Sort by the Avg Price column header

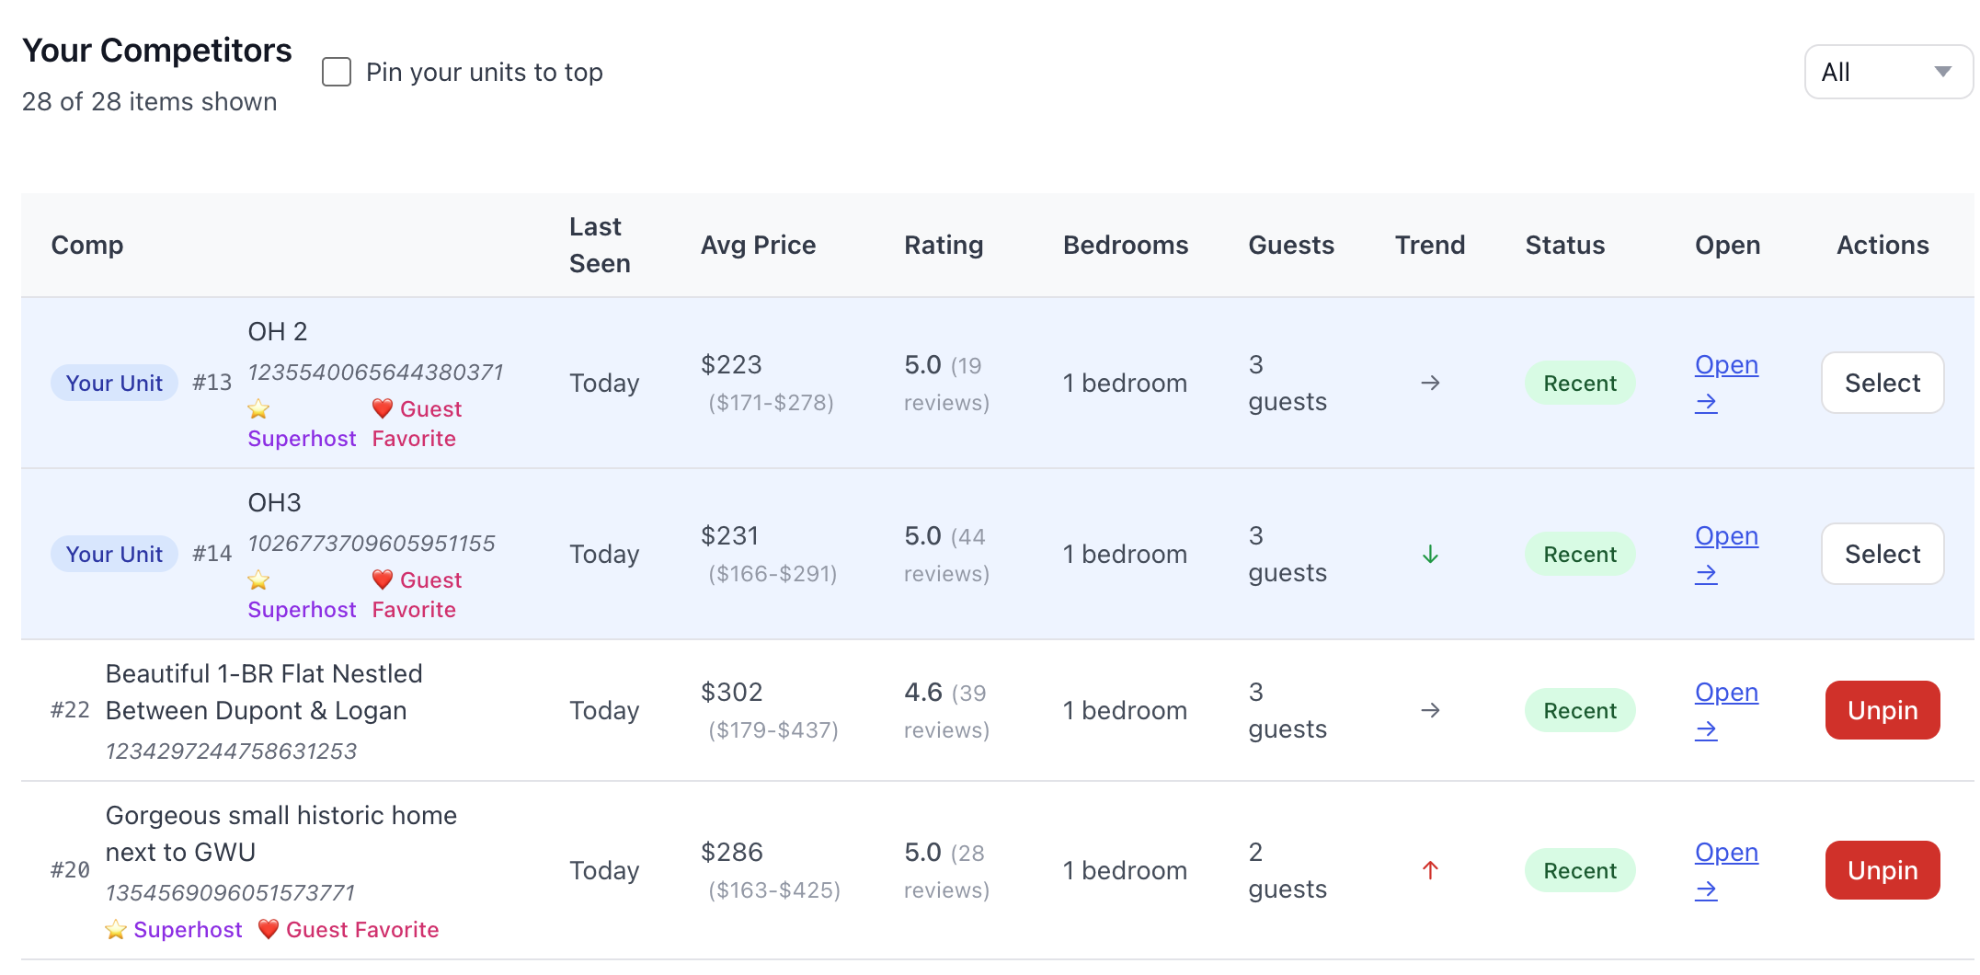click(758, 245)
